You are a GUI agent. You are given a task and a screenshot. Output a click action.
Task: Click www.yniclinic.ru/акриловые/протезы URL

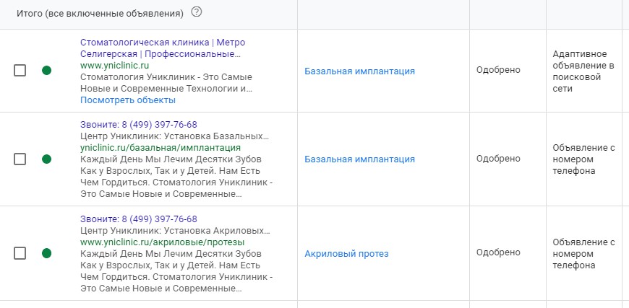tap(163, 242)
